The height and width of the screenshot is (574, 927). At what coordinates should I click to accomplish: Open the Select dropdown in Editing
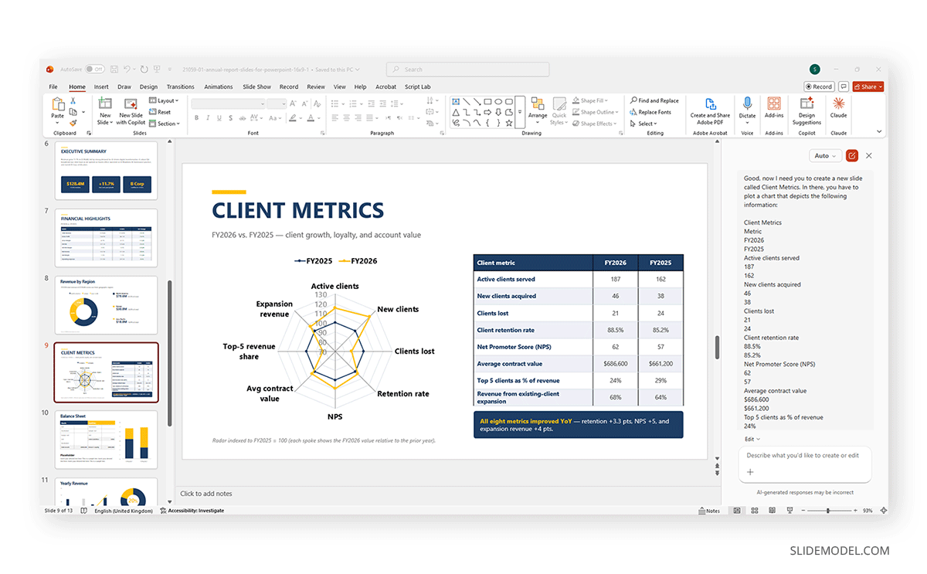point(643,124)
